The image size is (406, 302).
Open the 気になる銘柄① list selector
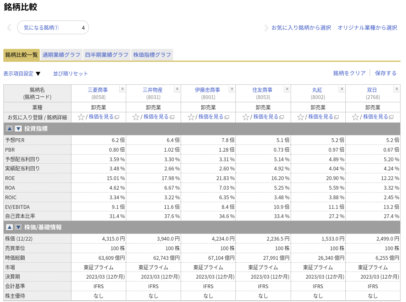[53, 28]
